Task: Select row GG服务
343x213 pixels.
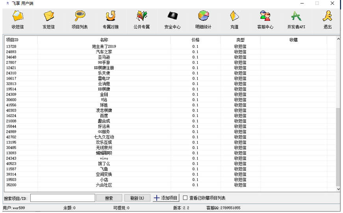Action: 170,132
